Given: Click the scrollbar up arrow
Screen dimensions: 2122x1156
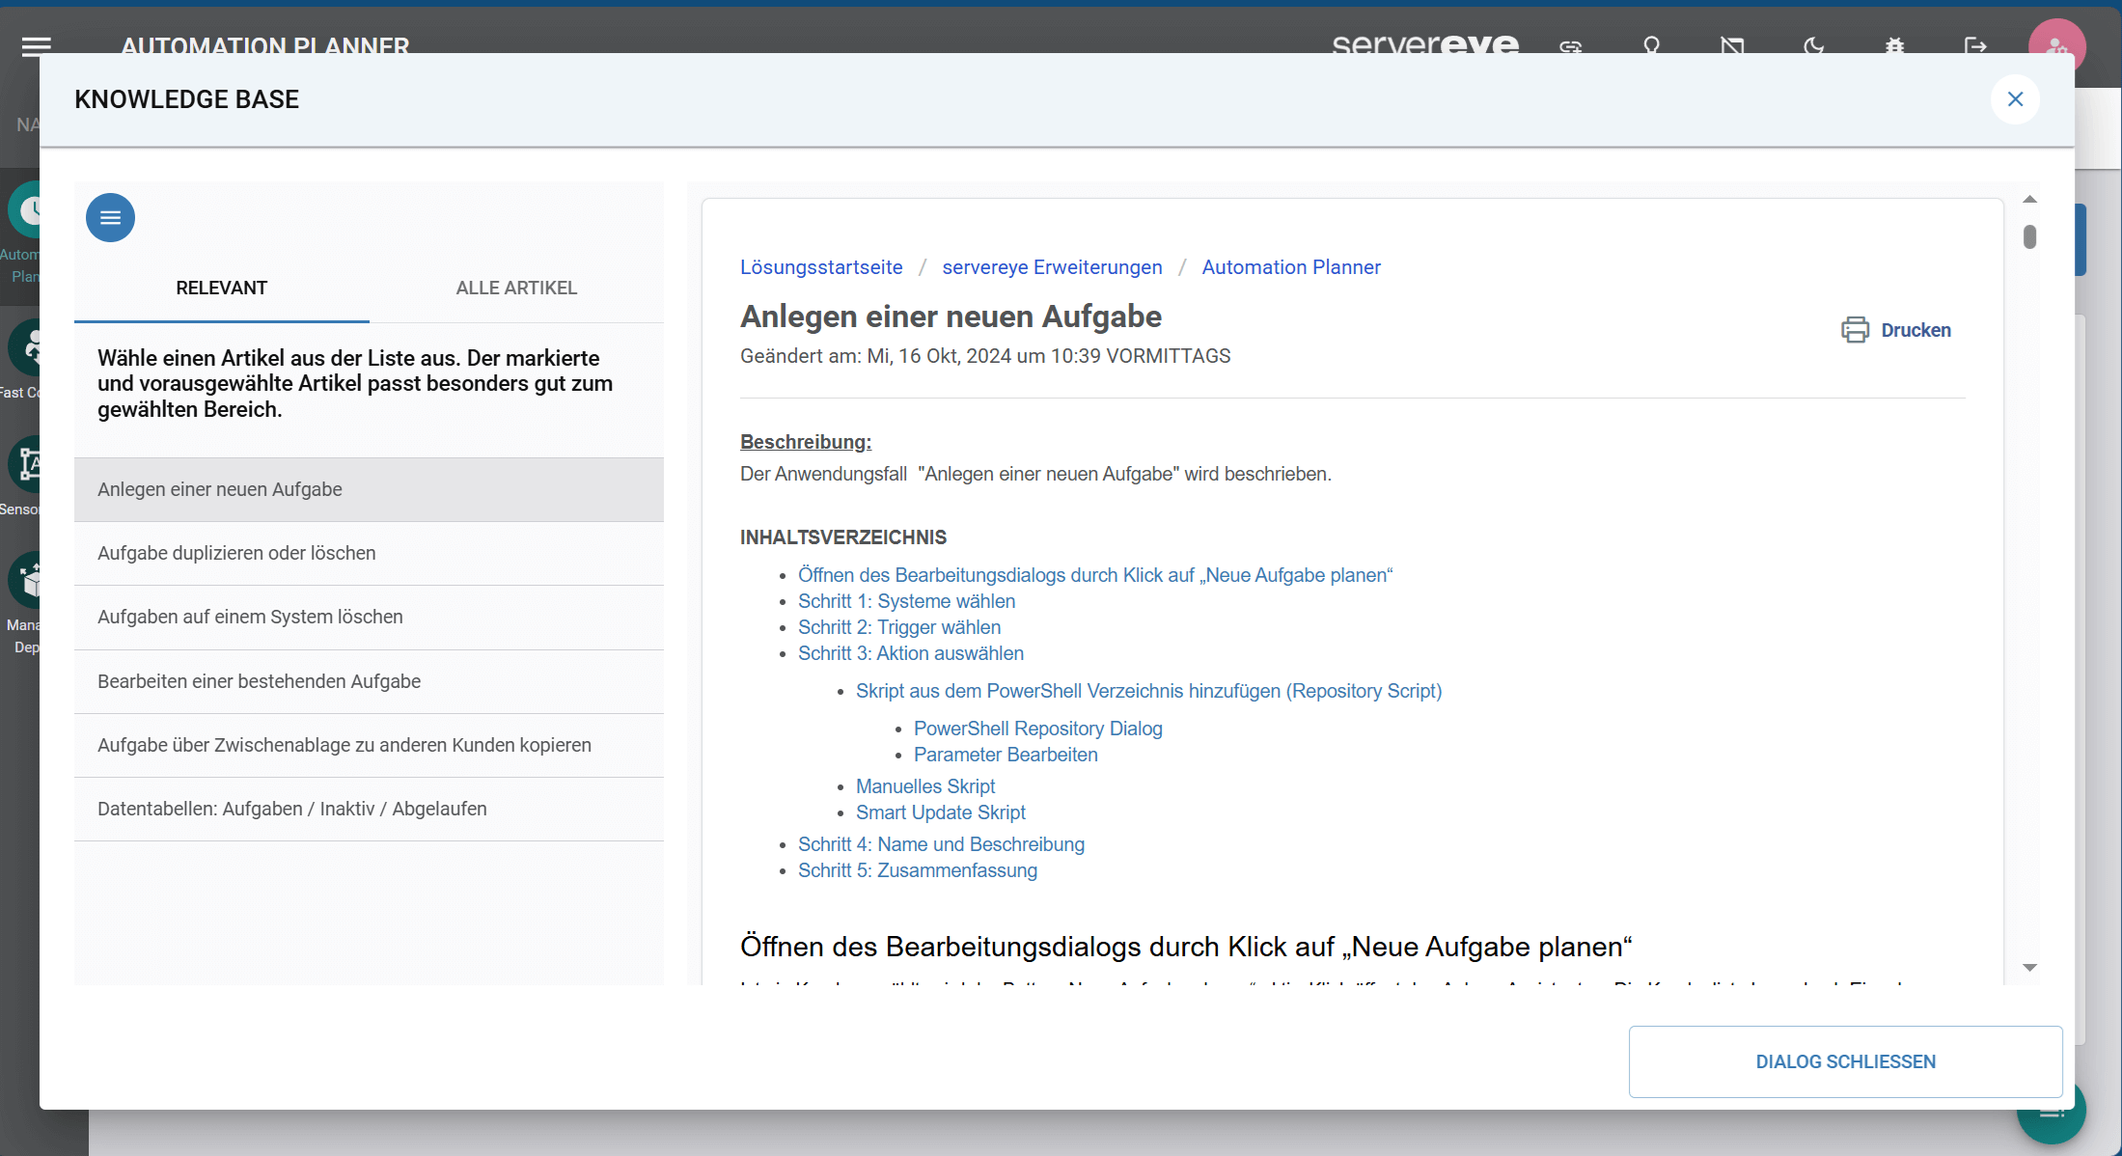Looking at the screenshot, I should 2029,200.
